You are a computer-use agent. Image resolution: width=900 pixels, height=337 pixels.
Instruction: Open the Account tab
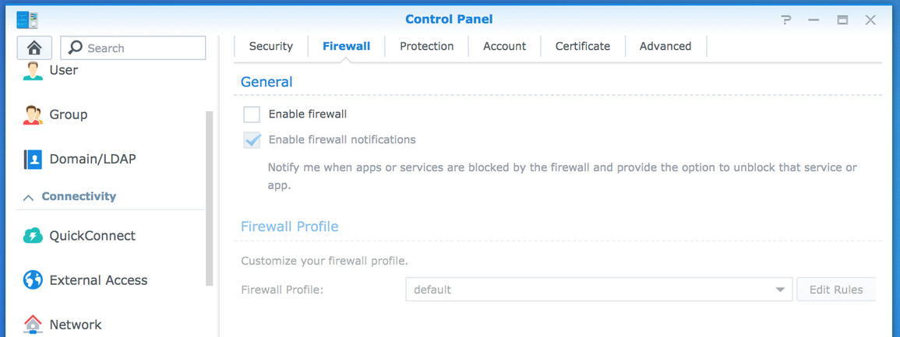click(504, 47)
